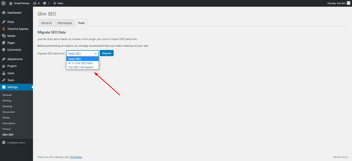
Task: Go to Permalinks settings
Action: (9, 123)
